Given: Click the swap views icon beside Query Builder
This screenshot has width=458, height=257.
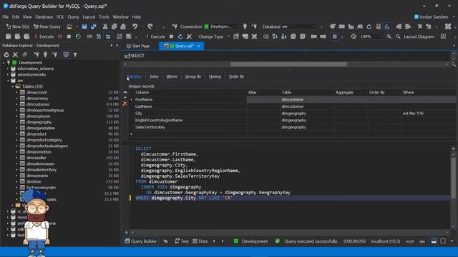Looking at the screenshot, I should (165, 241).
